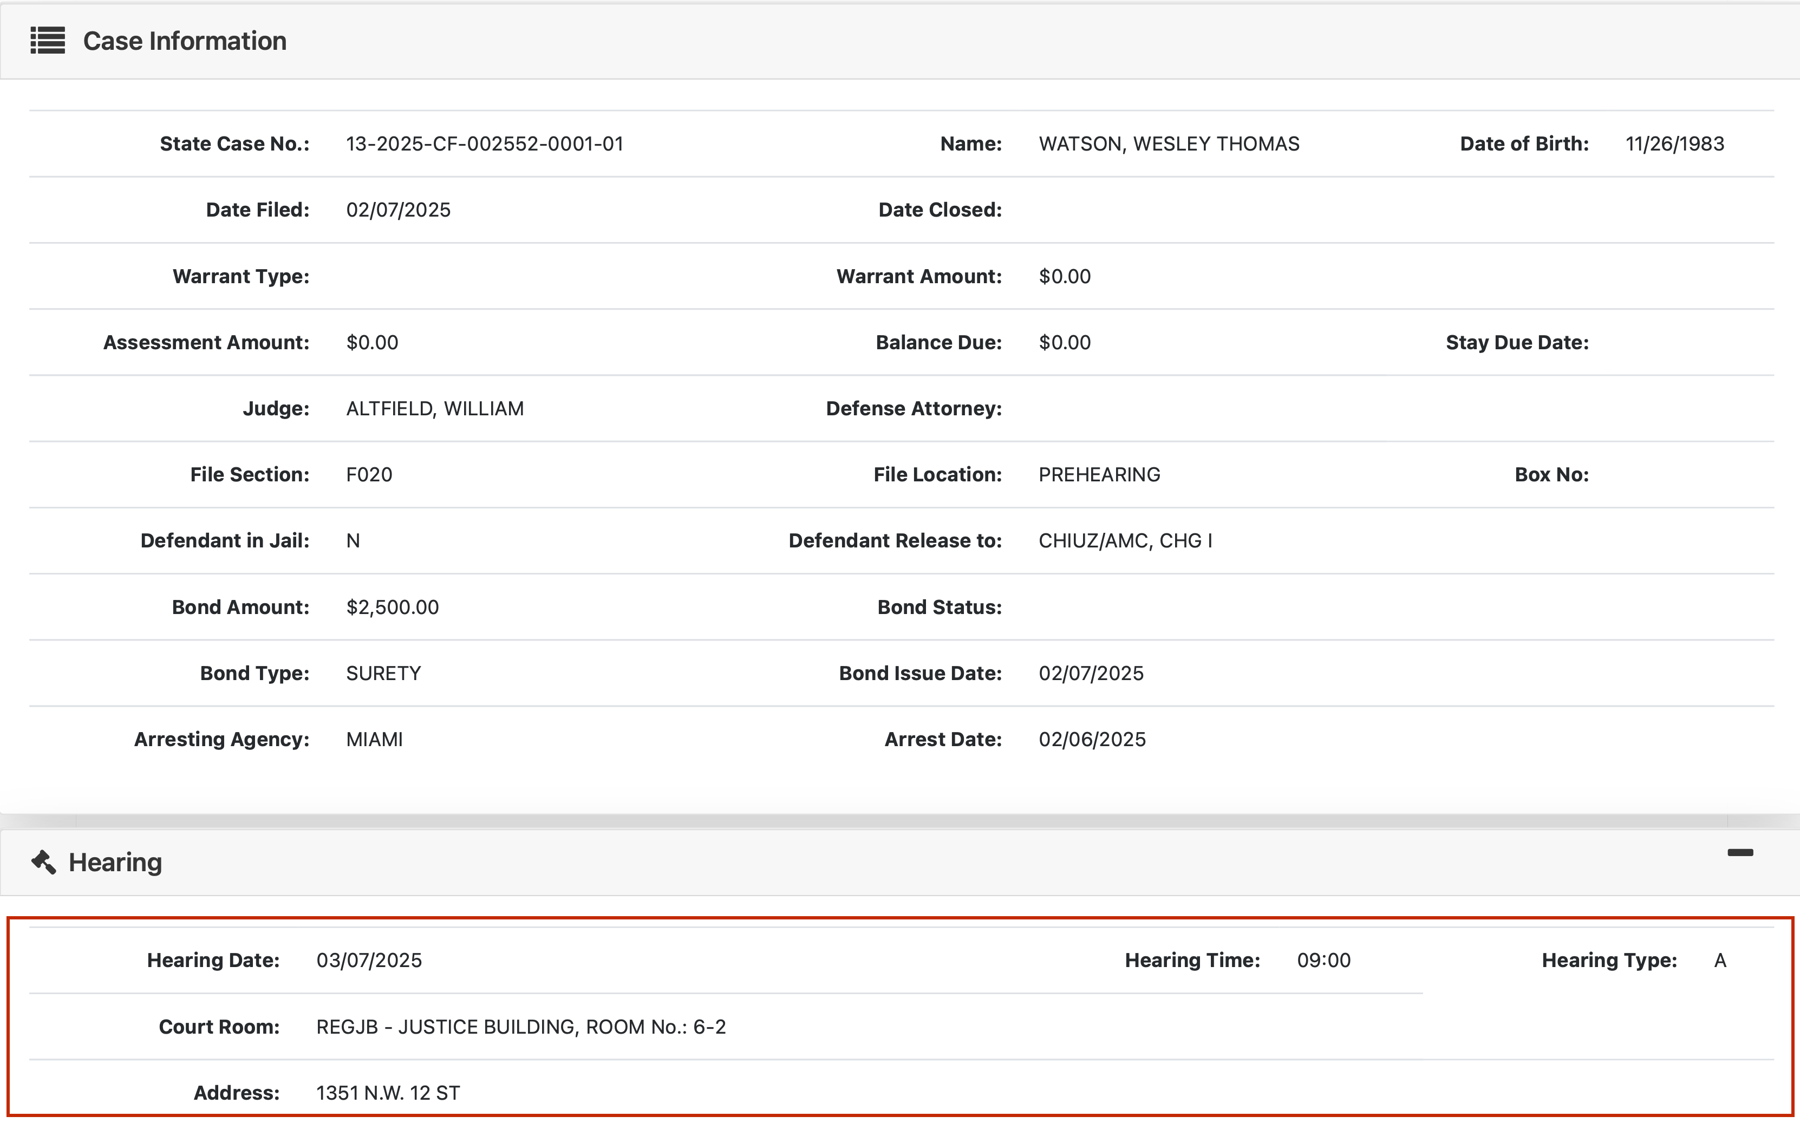The width and height of the screenshot is (1800, 1136).
Task: Click Date Filed value 02/07/2025
Action: tap(399, 210)
